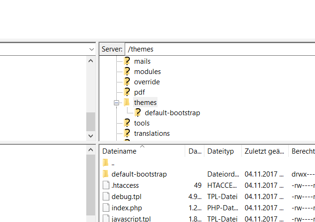
Task: Click the Dateiord... file type cell
Action: tap(223, 174)
